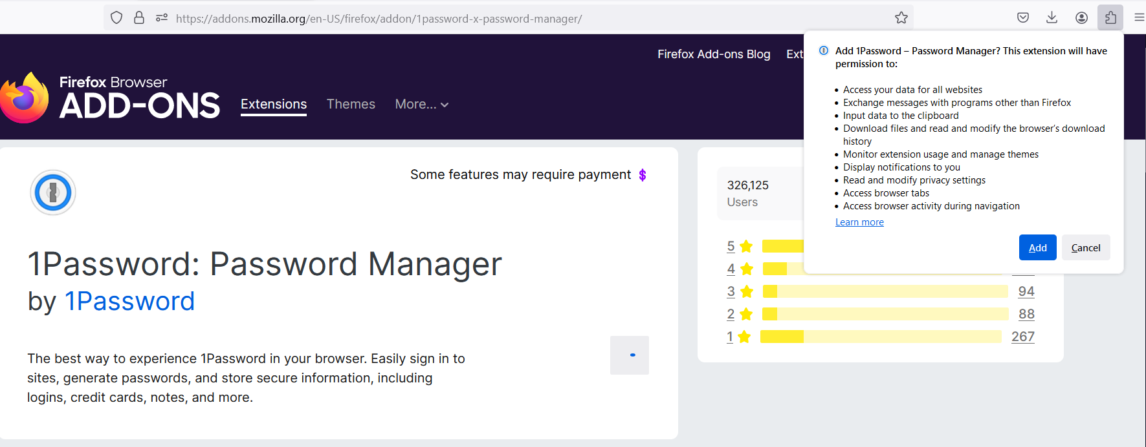Open the Learn more permissions link
This screenshot has height=447, width=1146.
point(859,222)
